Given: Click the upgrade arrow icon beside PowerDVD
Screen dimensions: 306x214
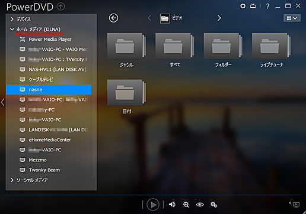Looking at the screenshot, I should [60, 7].
